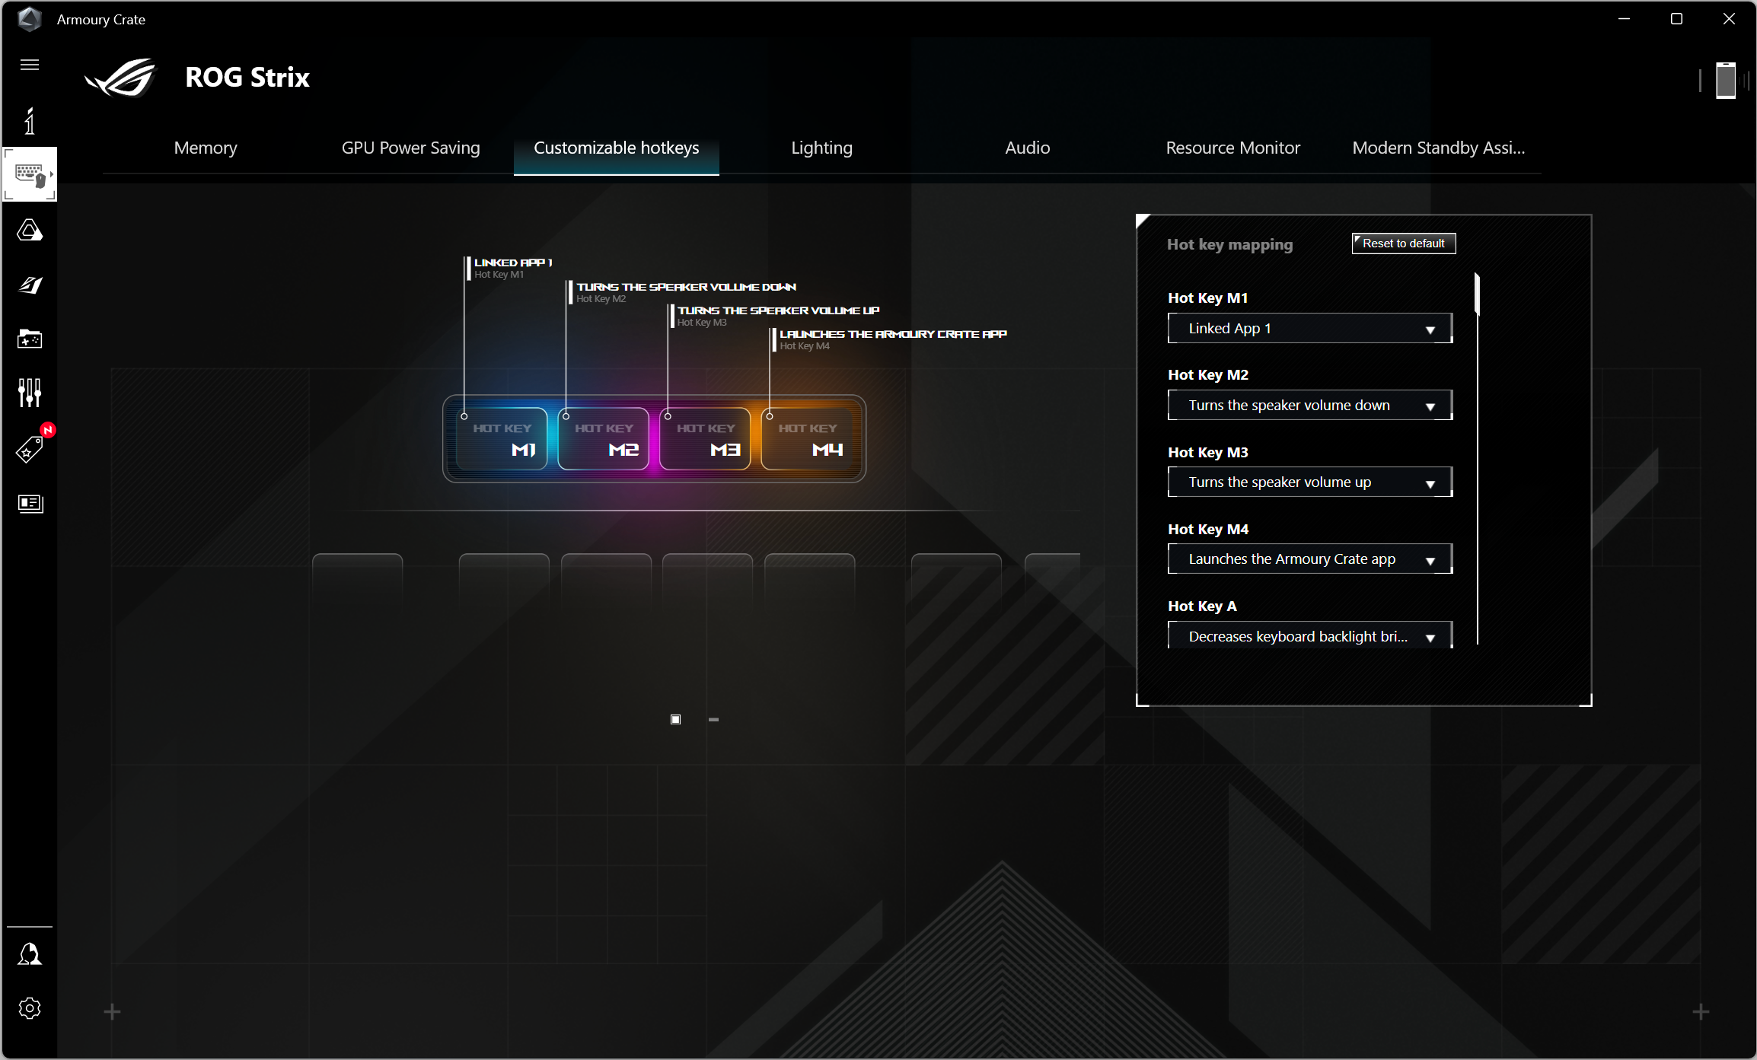Click the device phone icon top right

1725,80
